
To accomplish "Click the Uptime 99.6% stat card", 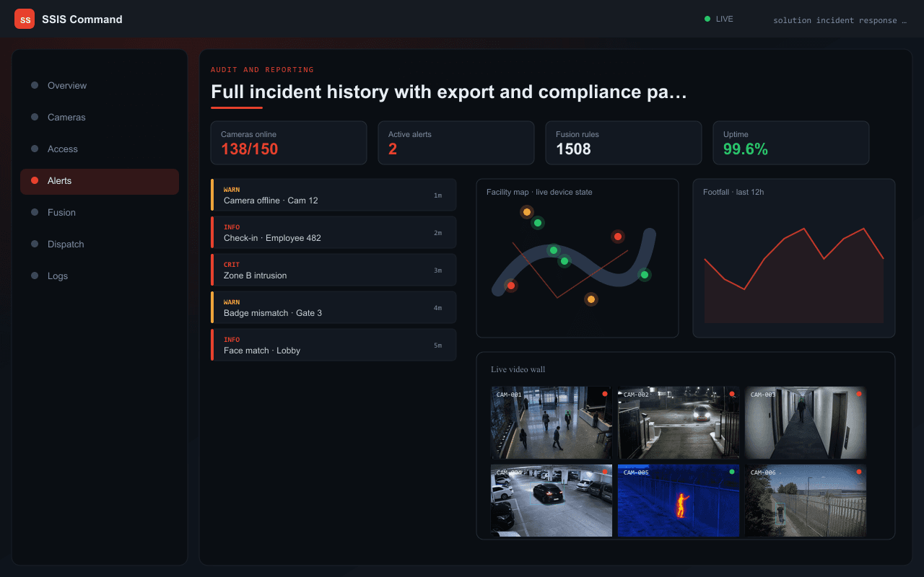I will [791, 143].
